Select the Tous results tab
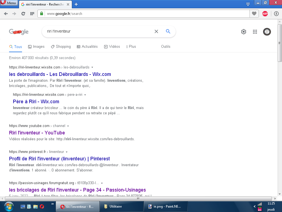This screenshot has height=212, width=282. (x=15, y=47)
